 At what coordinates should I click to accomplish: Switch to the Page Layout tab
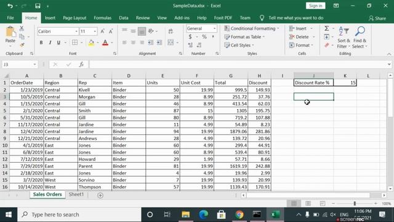[74, 18]
